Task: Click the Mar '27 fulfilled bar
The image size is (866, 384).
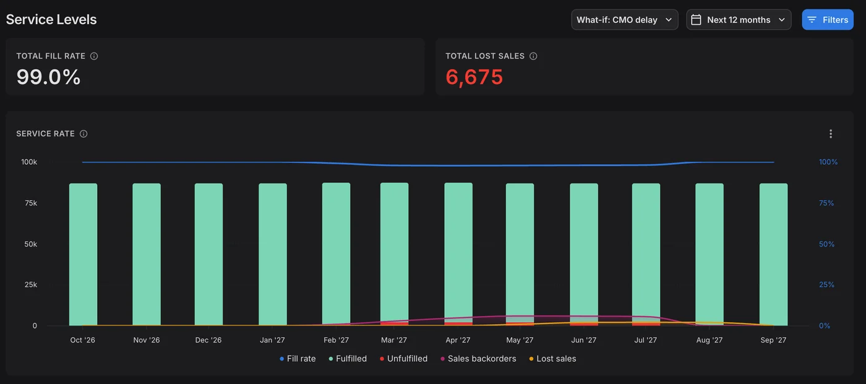Action: tap(395, 252)
